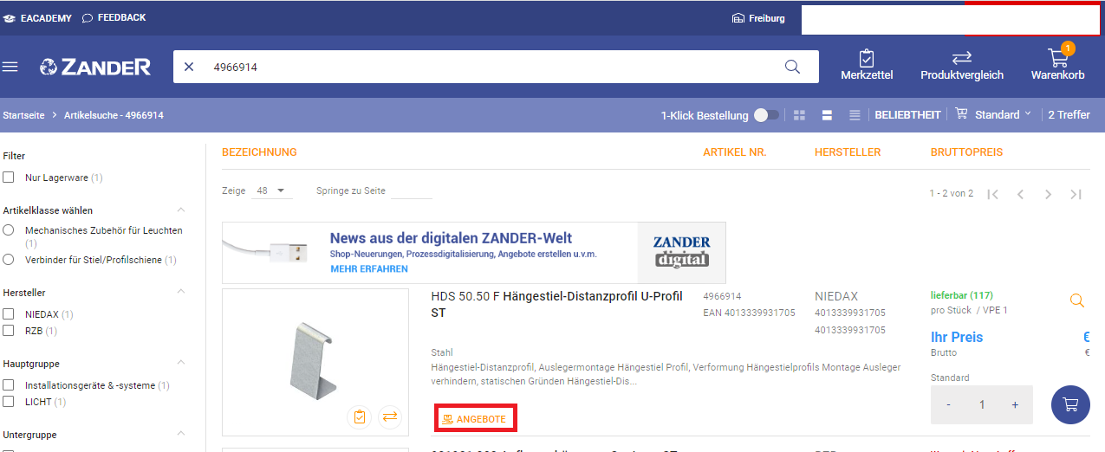Collapse the Hersteller filter section
Image resolution: width=1105 pixels, height=452 pixels.
tap(181, 292)
